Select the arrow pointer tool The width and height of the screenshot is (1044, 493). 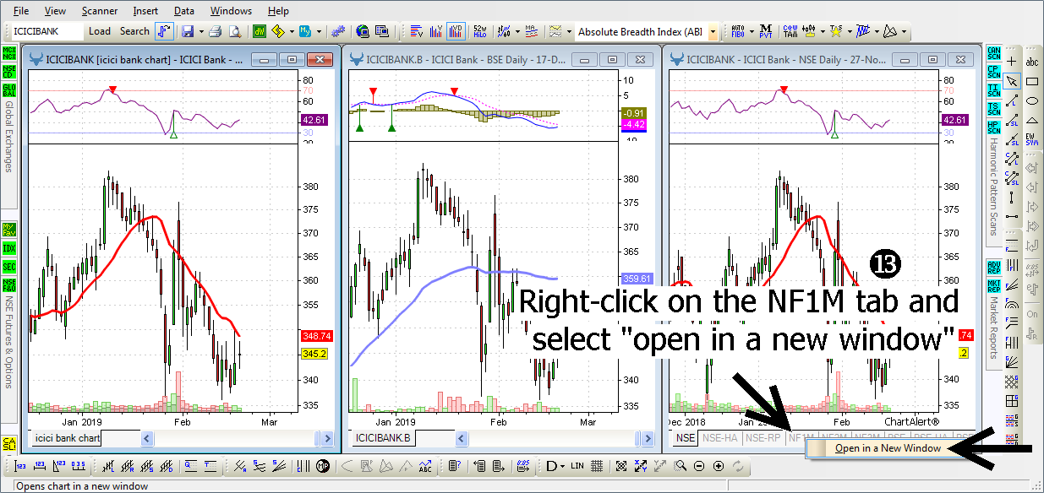(x=1012, y=81)
